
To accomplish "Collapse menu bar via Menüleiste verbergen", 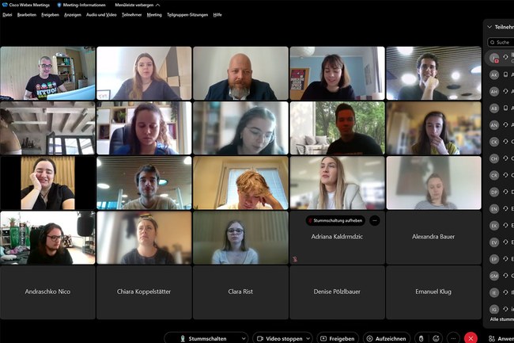I will [x=139, y=5].
